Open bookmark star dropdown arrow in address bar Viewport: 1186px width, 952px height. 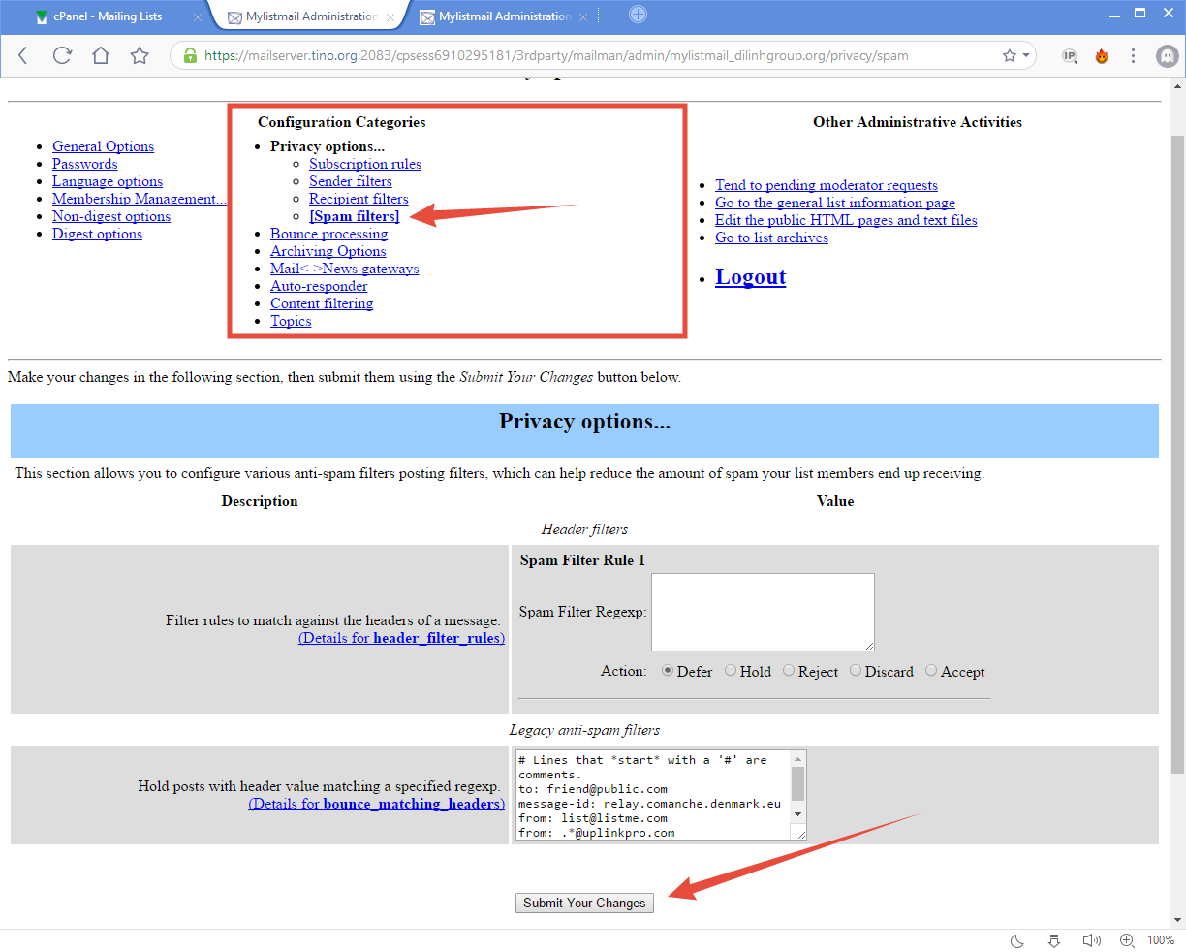pyautogui.click(x=1026, y=56)
